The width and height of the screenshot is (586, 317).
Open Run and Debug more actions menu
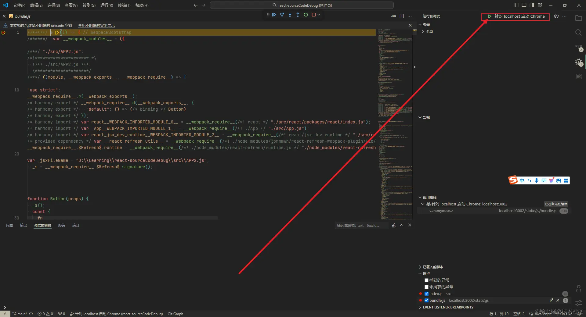click(x=564, y=16)
